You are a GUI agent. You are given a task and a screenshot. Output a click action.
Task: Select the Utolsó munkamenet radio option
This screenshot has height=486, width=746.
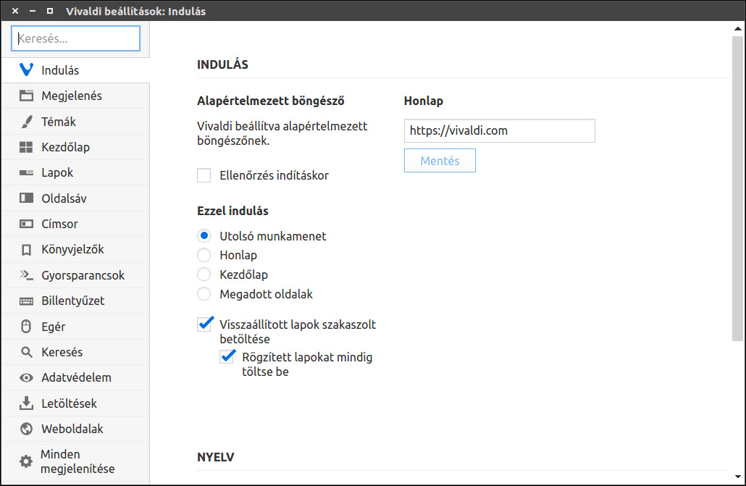204,235
